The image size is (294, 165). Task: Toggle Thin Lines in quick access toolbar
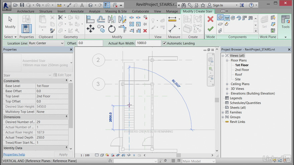(x=107, y=5)
